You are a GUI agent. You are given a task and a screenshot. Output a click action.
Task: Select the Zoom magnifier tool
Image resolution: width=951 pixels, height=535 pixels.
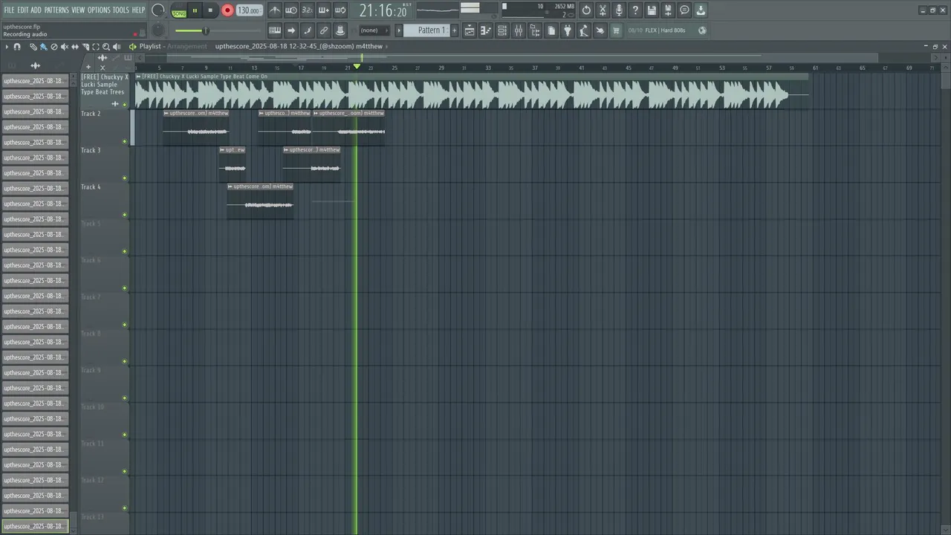point(106,47)
